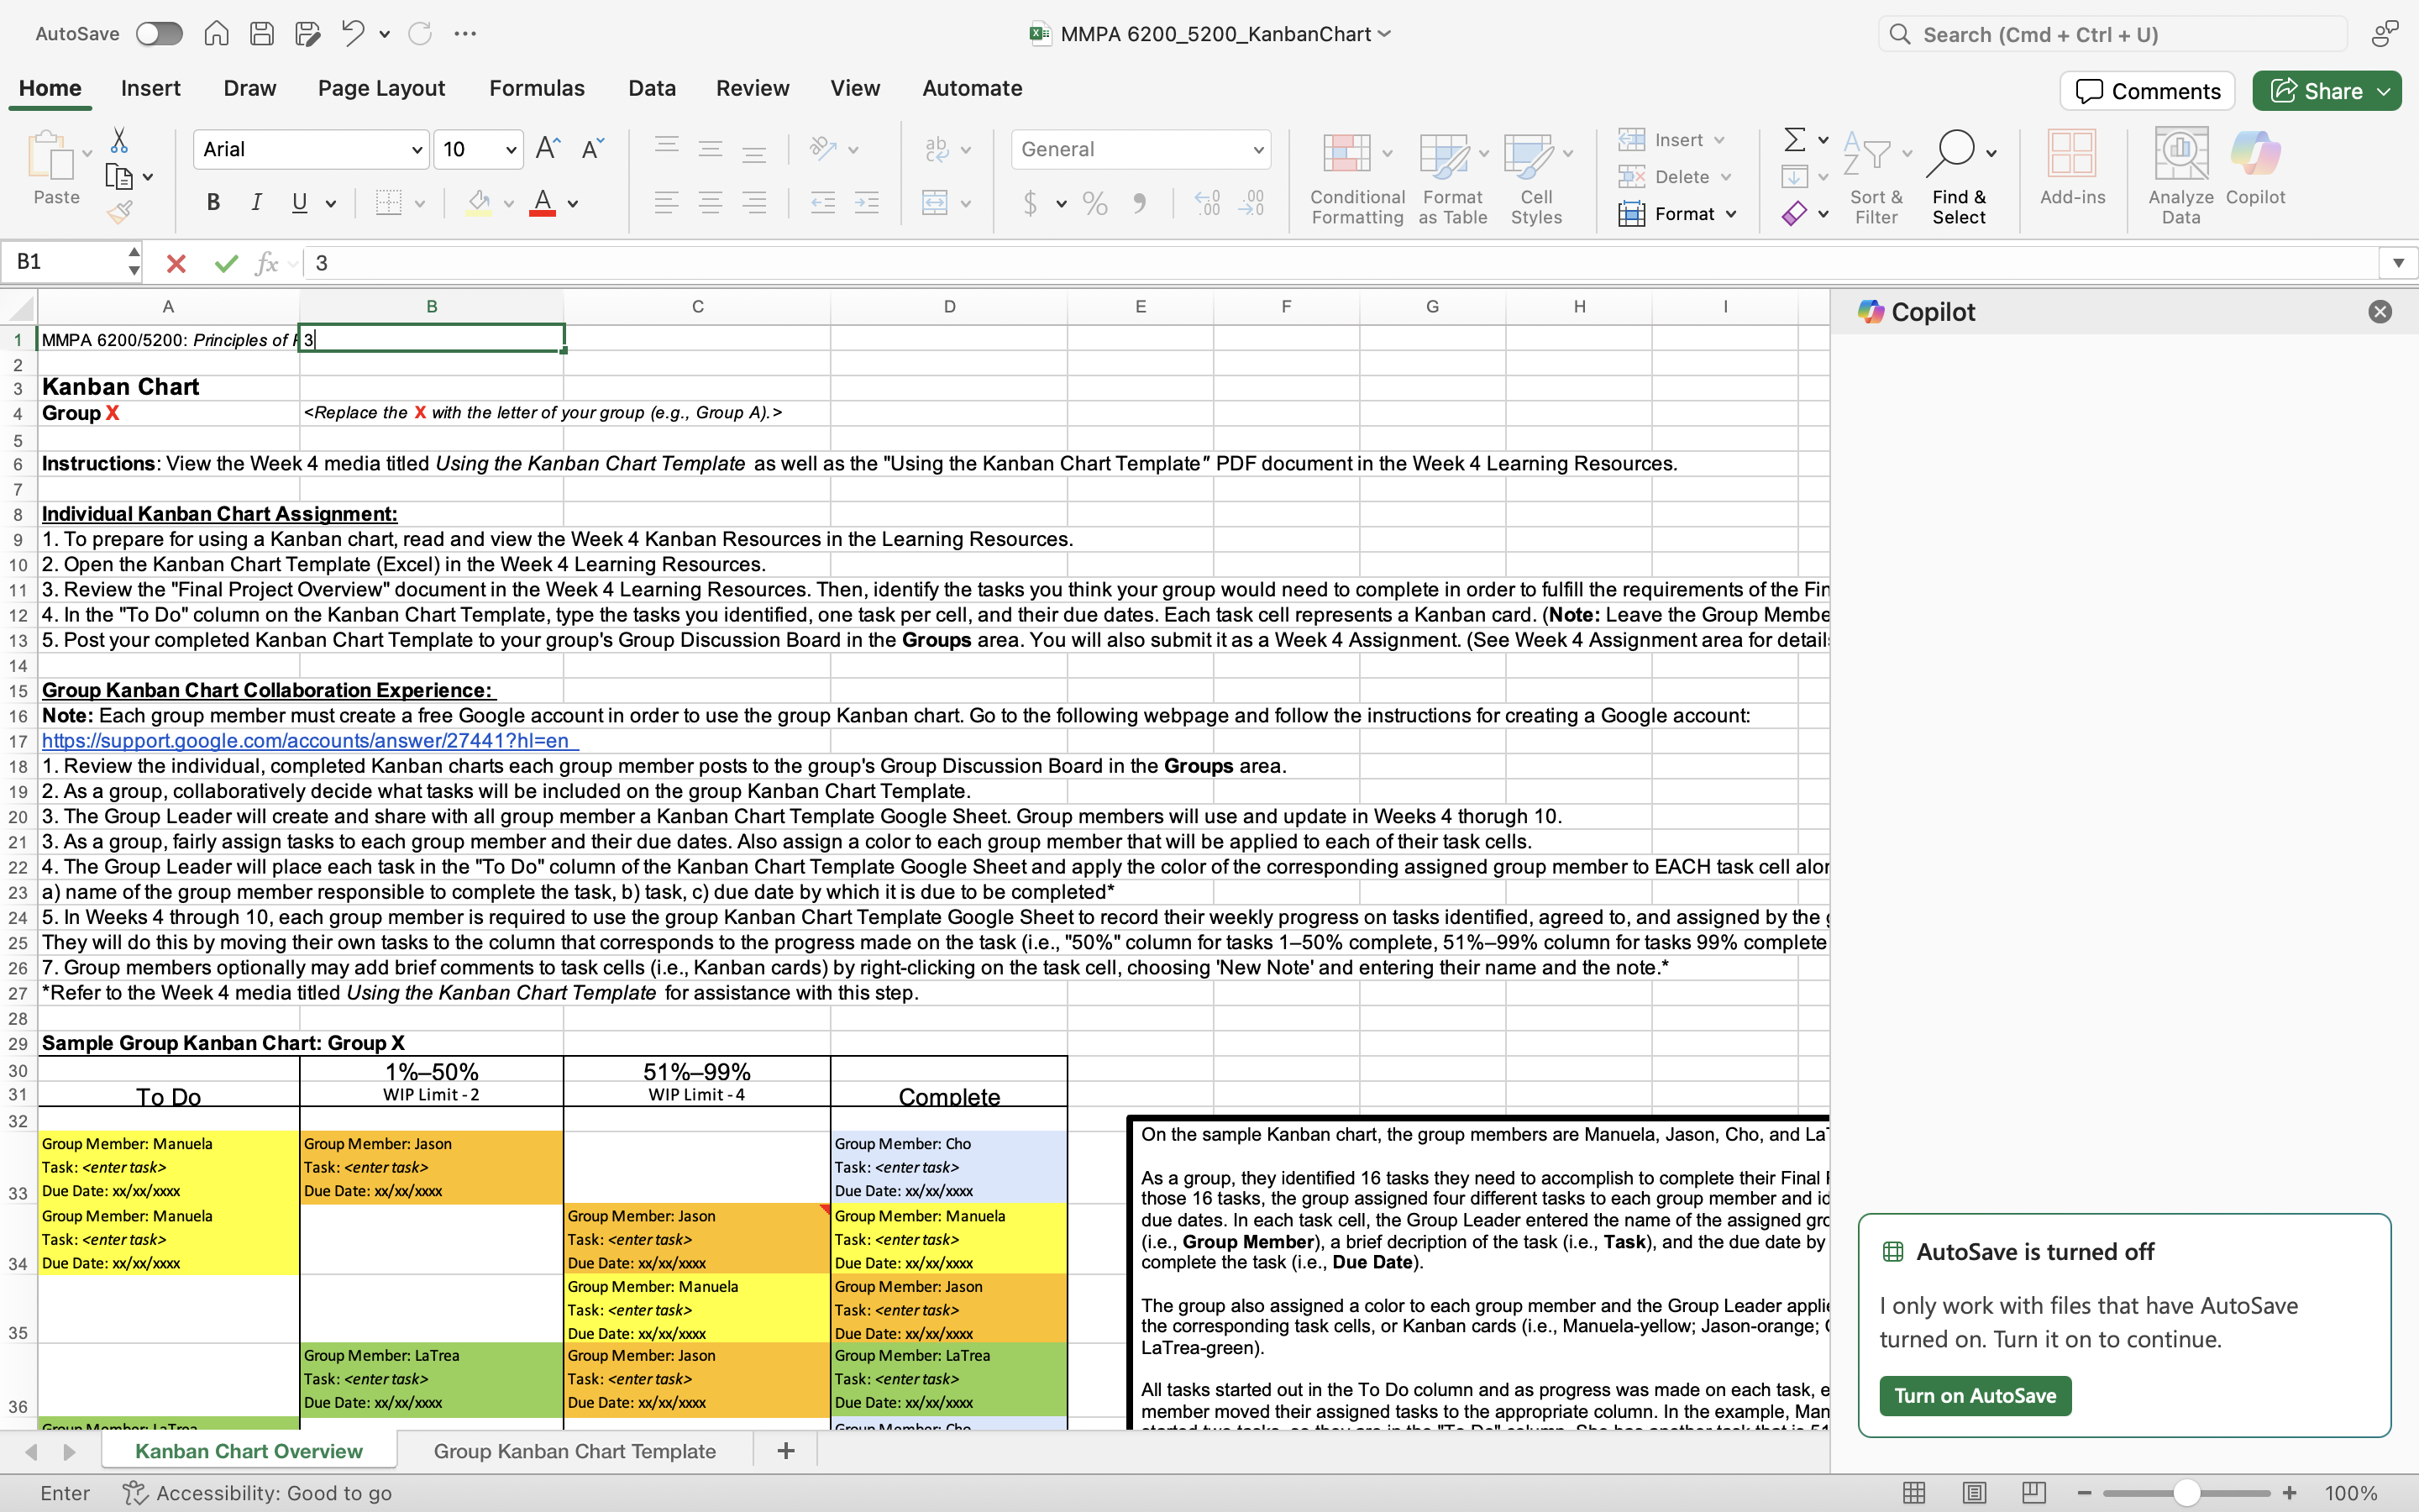The image size is (2419, 1512).
Task: Open Find & Select
Action: coord(1958,175)
